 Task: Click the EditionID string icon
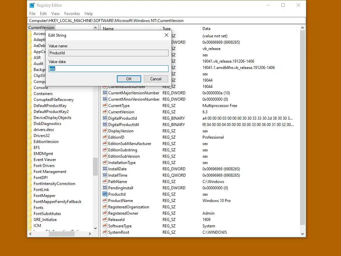105,137
